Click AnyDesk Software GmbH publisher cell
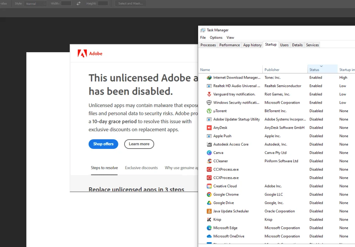 coord(284,128)
